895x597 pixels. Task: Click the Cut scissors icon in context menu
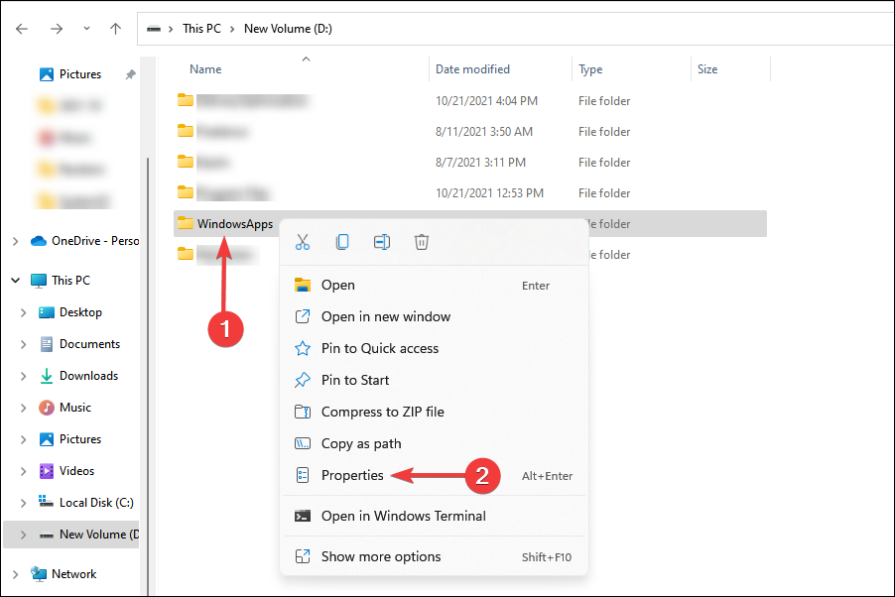[x=303, y=242]
